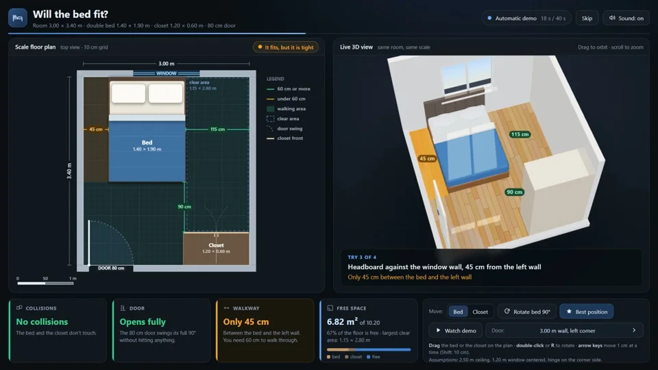Click the scale bar below the floor plan

[x=45, y=283]
